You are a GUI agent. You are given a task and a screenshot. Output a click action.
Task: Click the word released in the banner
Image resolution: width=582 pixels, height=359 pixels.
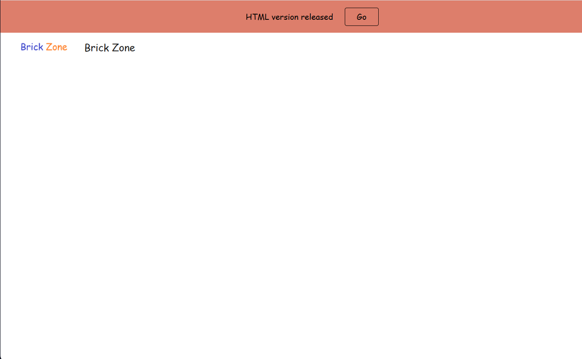click(x=318, y=16)
